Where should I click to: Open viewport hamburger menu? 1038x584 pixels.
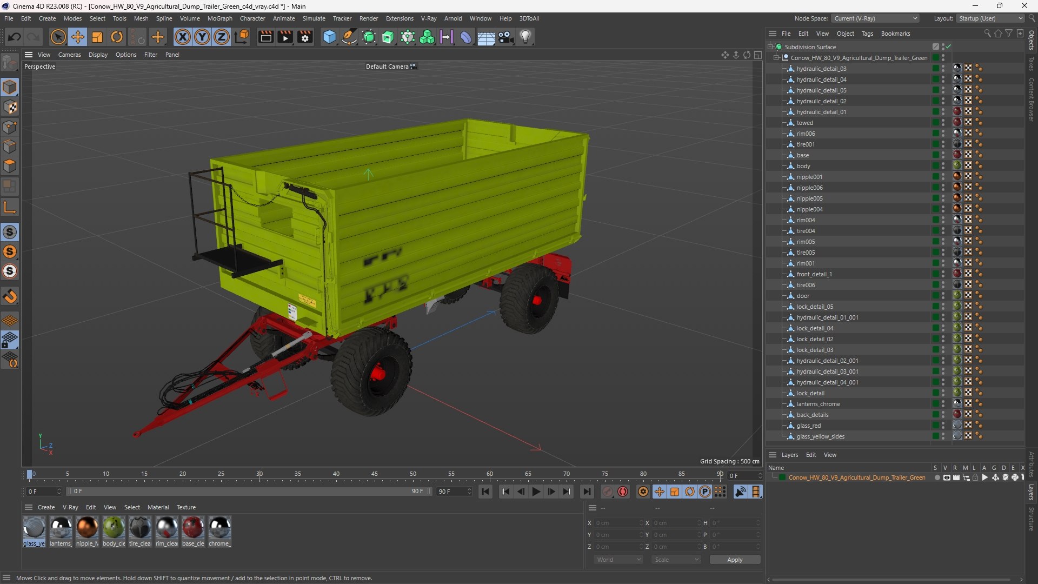point(29,55)
